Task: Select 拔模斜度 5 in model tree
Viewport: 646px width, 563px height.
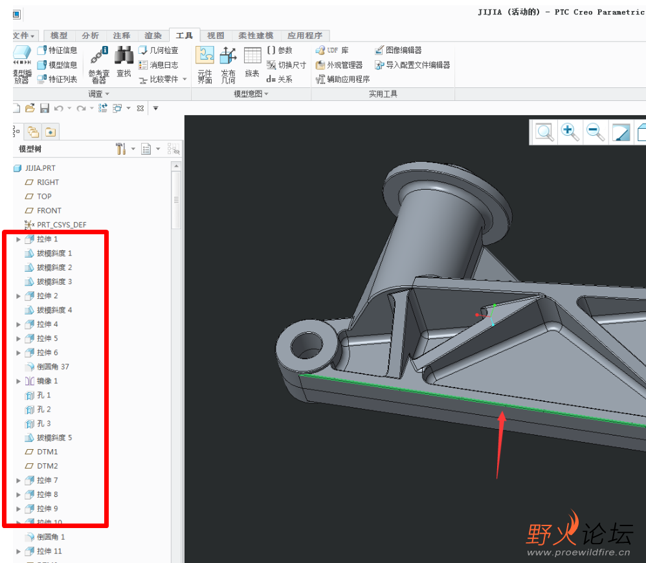Action: (54, 437)
